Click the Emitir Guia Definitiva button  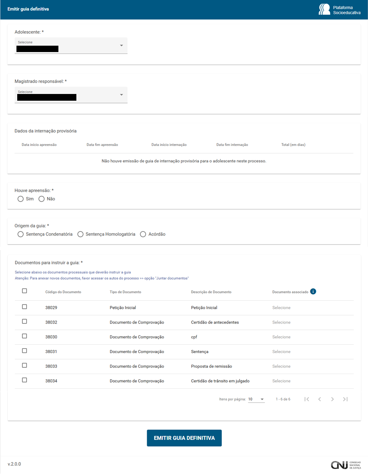click(x=184, y=438)
